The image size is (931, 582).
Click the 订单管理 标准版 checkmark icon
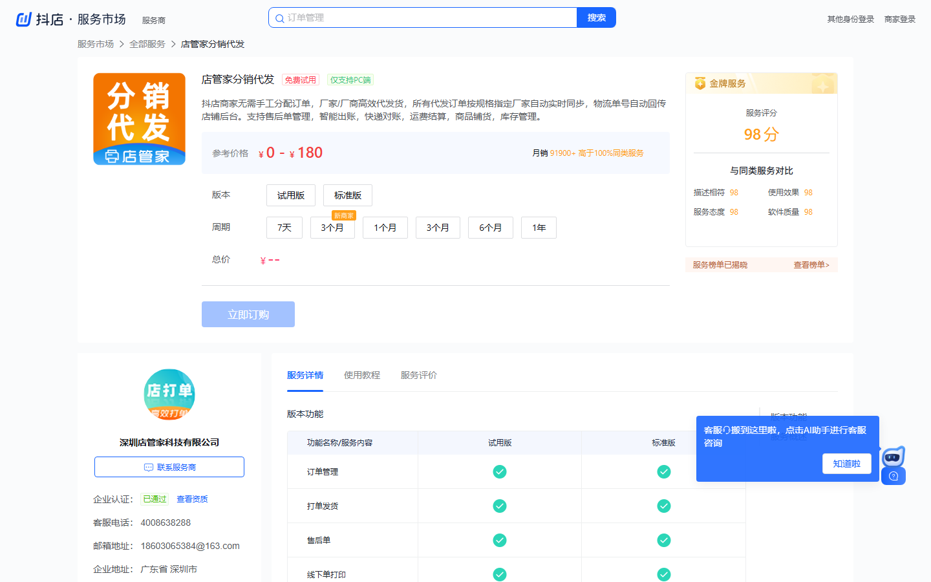tap(664, 471)
